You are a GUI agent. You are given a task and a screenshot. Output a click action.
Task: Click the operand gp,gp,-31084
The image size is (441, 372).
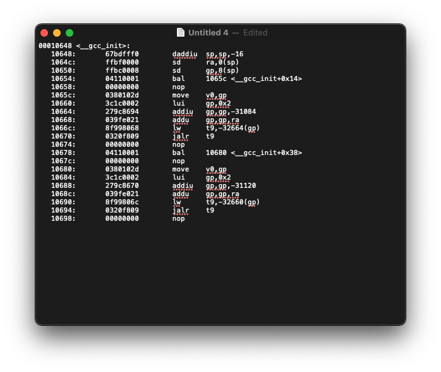point(231,111)
